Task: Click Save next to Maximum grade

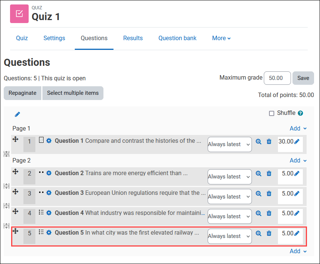Action: point(303,78)
